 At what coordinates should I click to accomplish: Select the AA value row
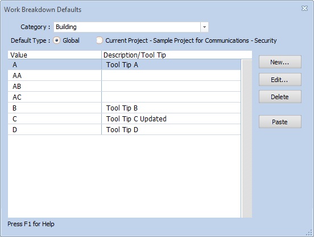coord(124,76)
